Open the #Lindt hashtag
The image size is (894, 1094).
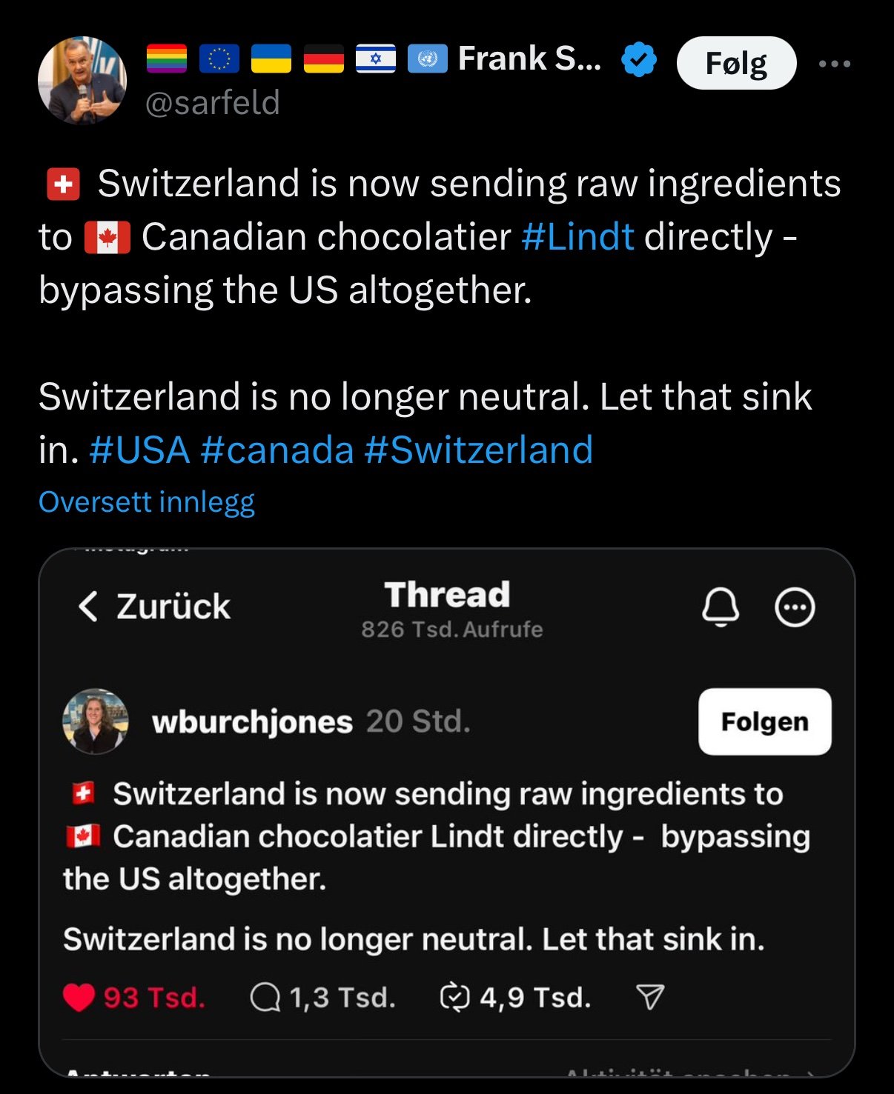pyautogui.click(x=577, y=237)
